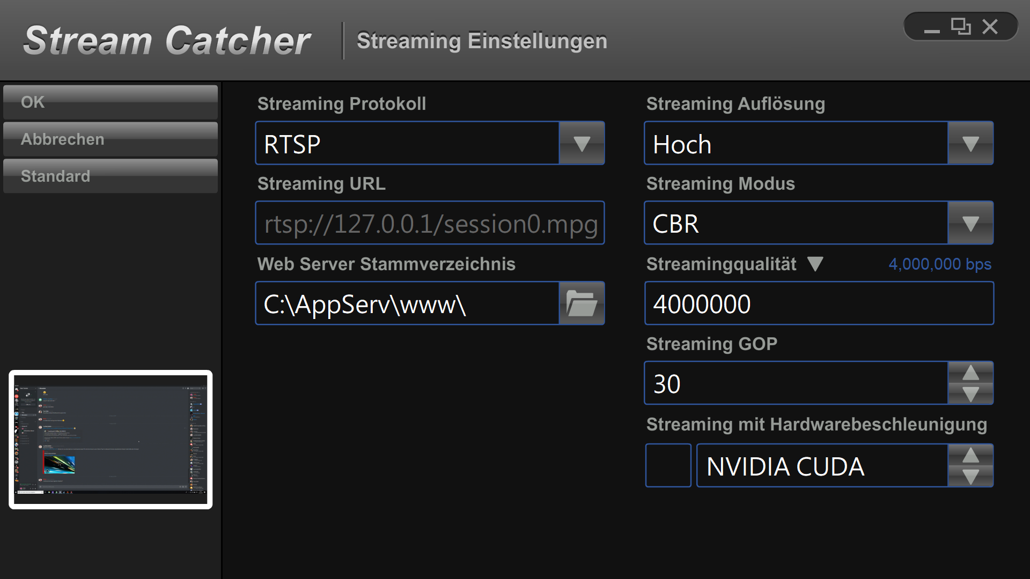1030x579 pixels.
Task: Click the Abbrechen button
Action: click(111, 139)
